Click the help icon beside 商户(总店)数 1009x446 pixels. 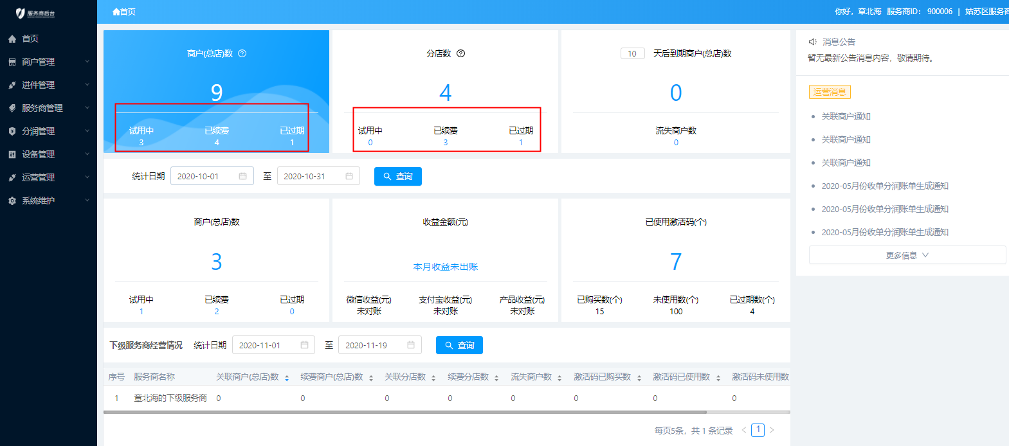[242, 53]
